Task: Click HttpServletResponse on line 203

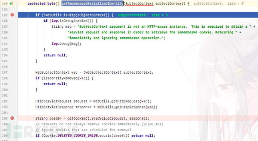Action: (54, 107)
